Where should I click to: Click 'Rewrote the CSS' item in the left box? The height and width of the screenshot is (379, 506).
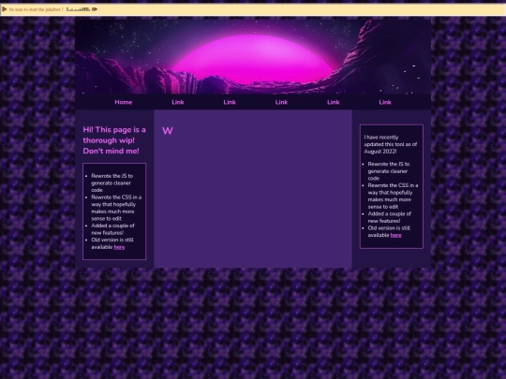tap(116, 208)
